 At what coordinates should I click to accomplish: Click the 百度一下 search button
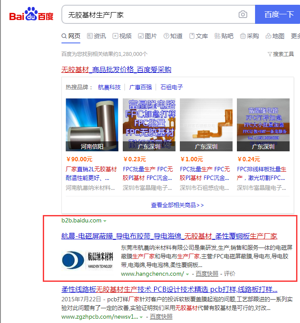(278, 15)
